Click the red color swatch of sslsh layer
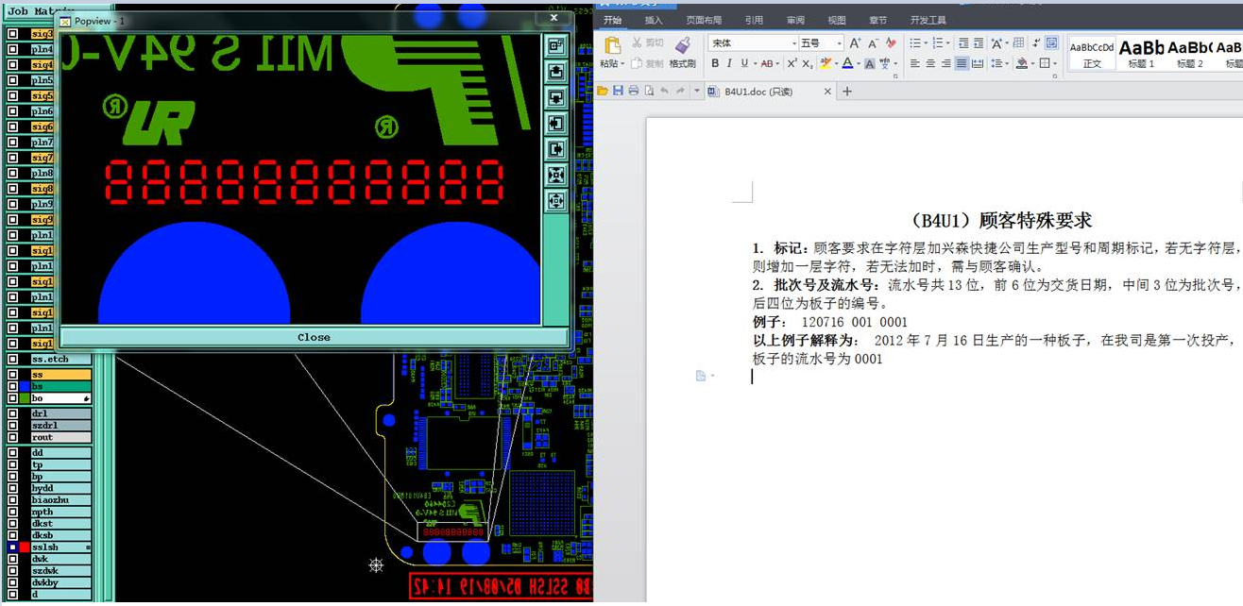Viewport: 1243px width, 606px height. pos(25,547)
